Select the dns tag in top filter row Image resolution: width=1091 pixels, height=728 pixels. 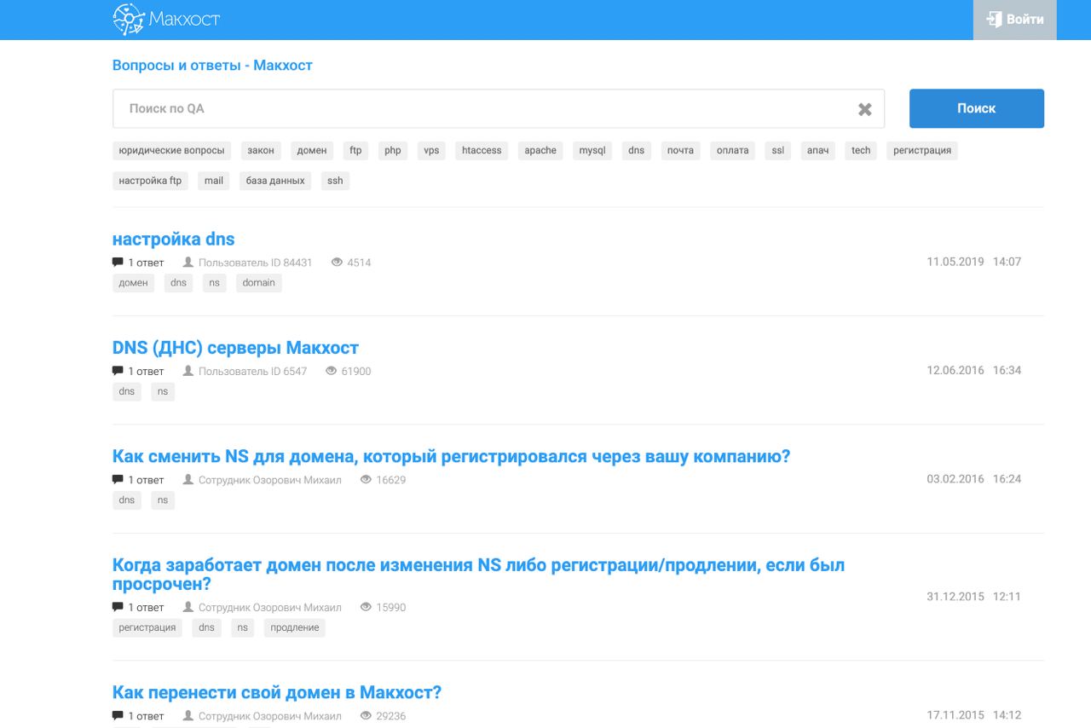pyautogui.click(x=637, y=151)
